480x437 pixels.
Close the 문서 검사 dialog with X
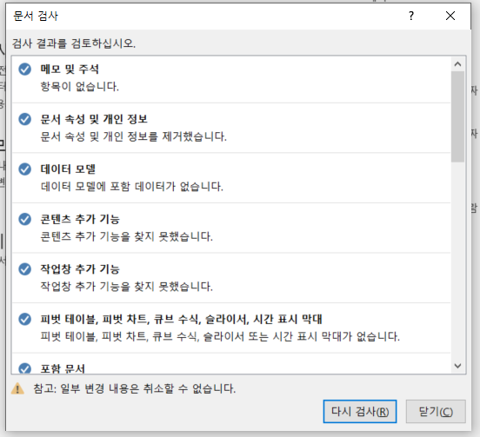450,16
